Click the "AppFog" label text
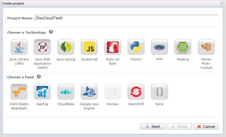The image size is (226, 137). click(42, 104)
